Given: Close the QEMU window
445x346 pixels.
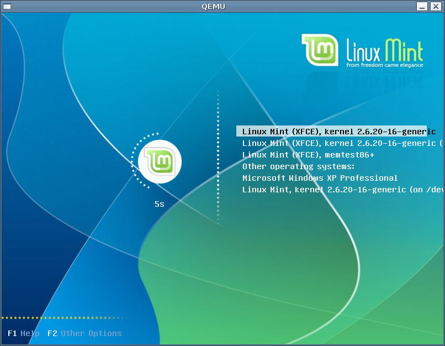Looking at the screenshot, I should (x=436, y=6).
